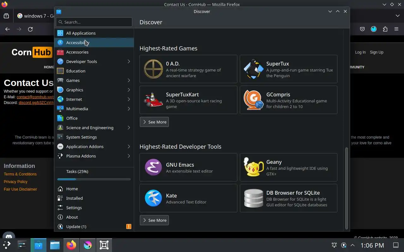
Task: Click the Accessories category icon
Action: coord(60,52)
